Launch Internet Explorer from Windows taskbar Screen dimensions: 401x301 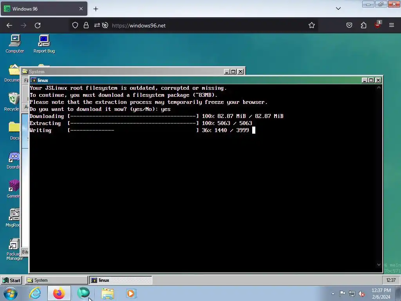click(x=35, y=293)
